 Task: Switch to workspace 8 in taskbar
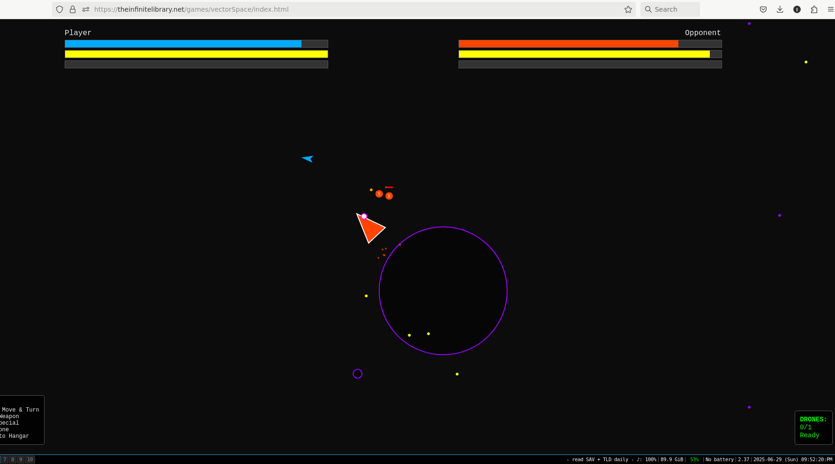pyautogui.click(x=13, y=459)
